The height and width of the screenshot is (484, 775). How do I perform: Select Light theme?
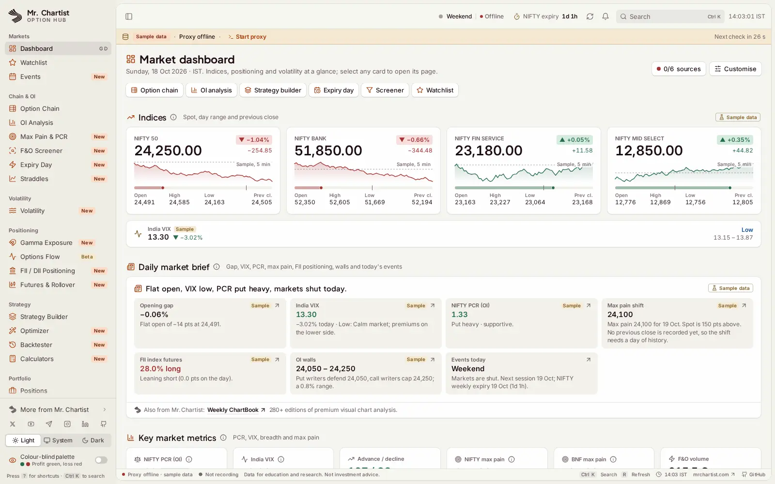23,440
